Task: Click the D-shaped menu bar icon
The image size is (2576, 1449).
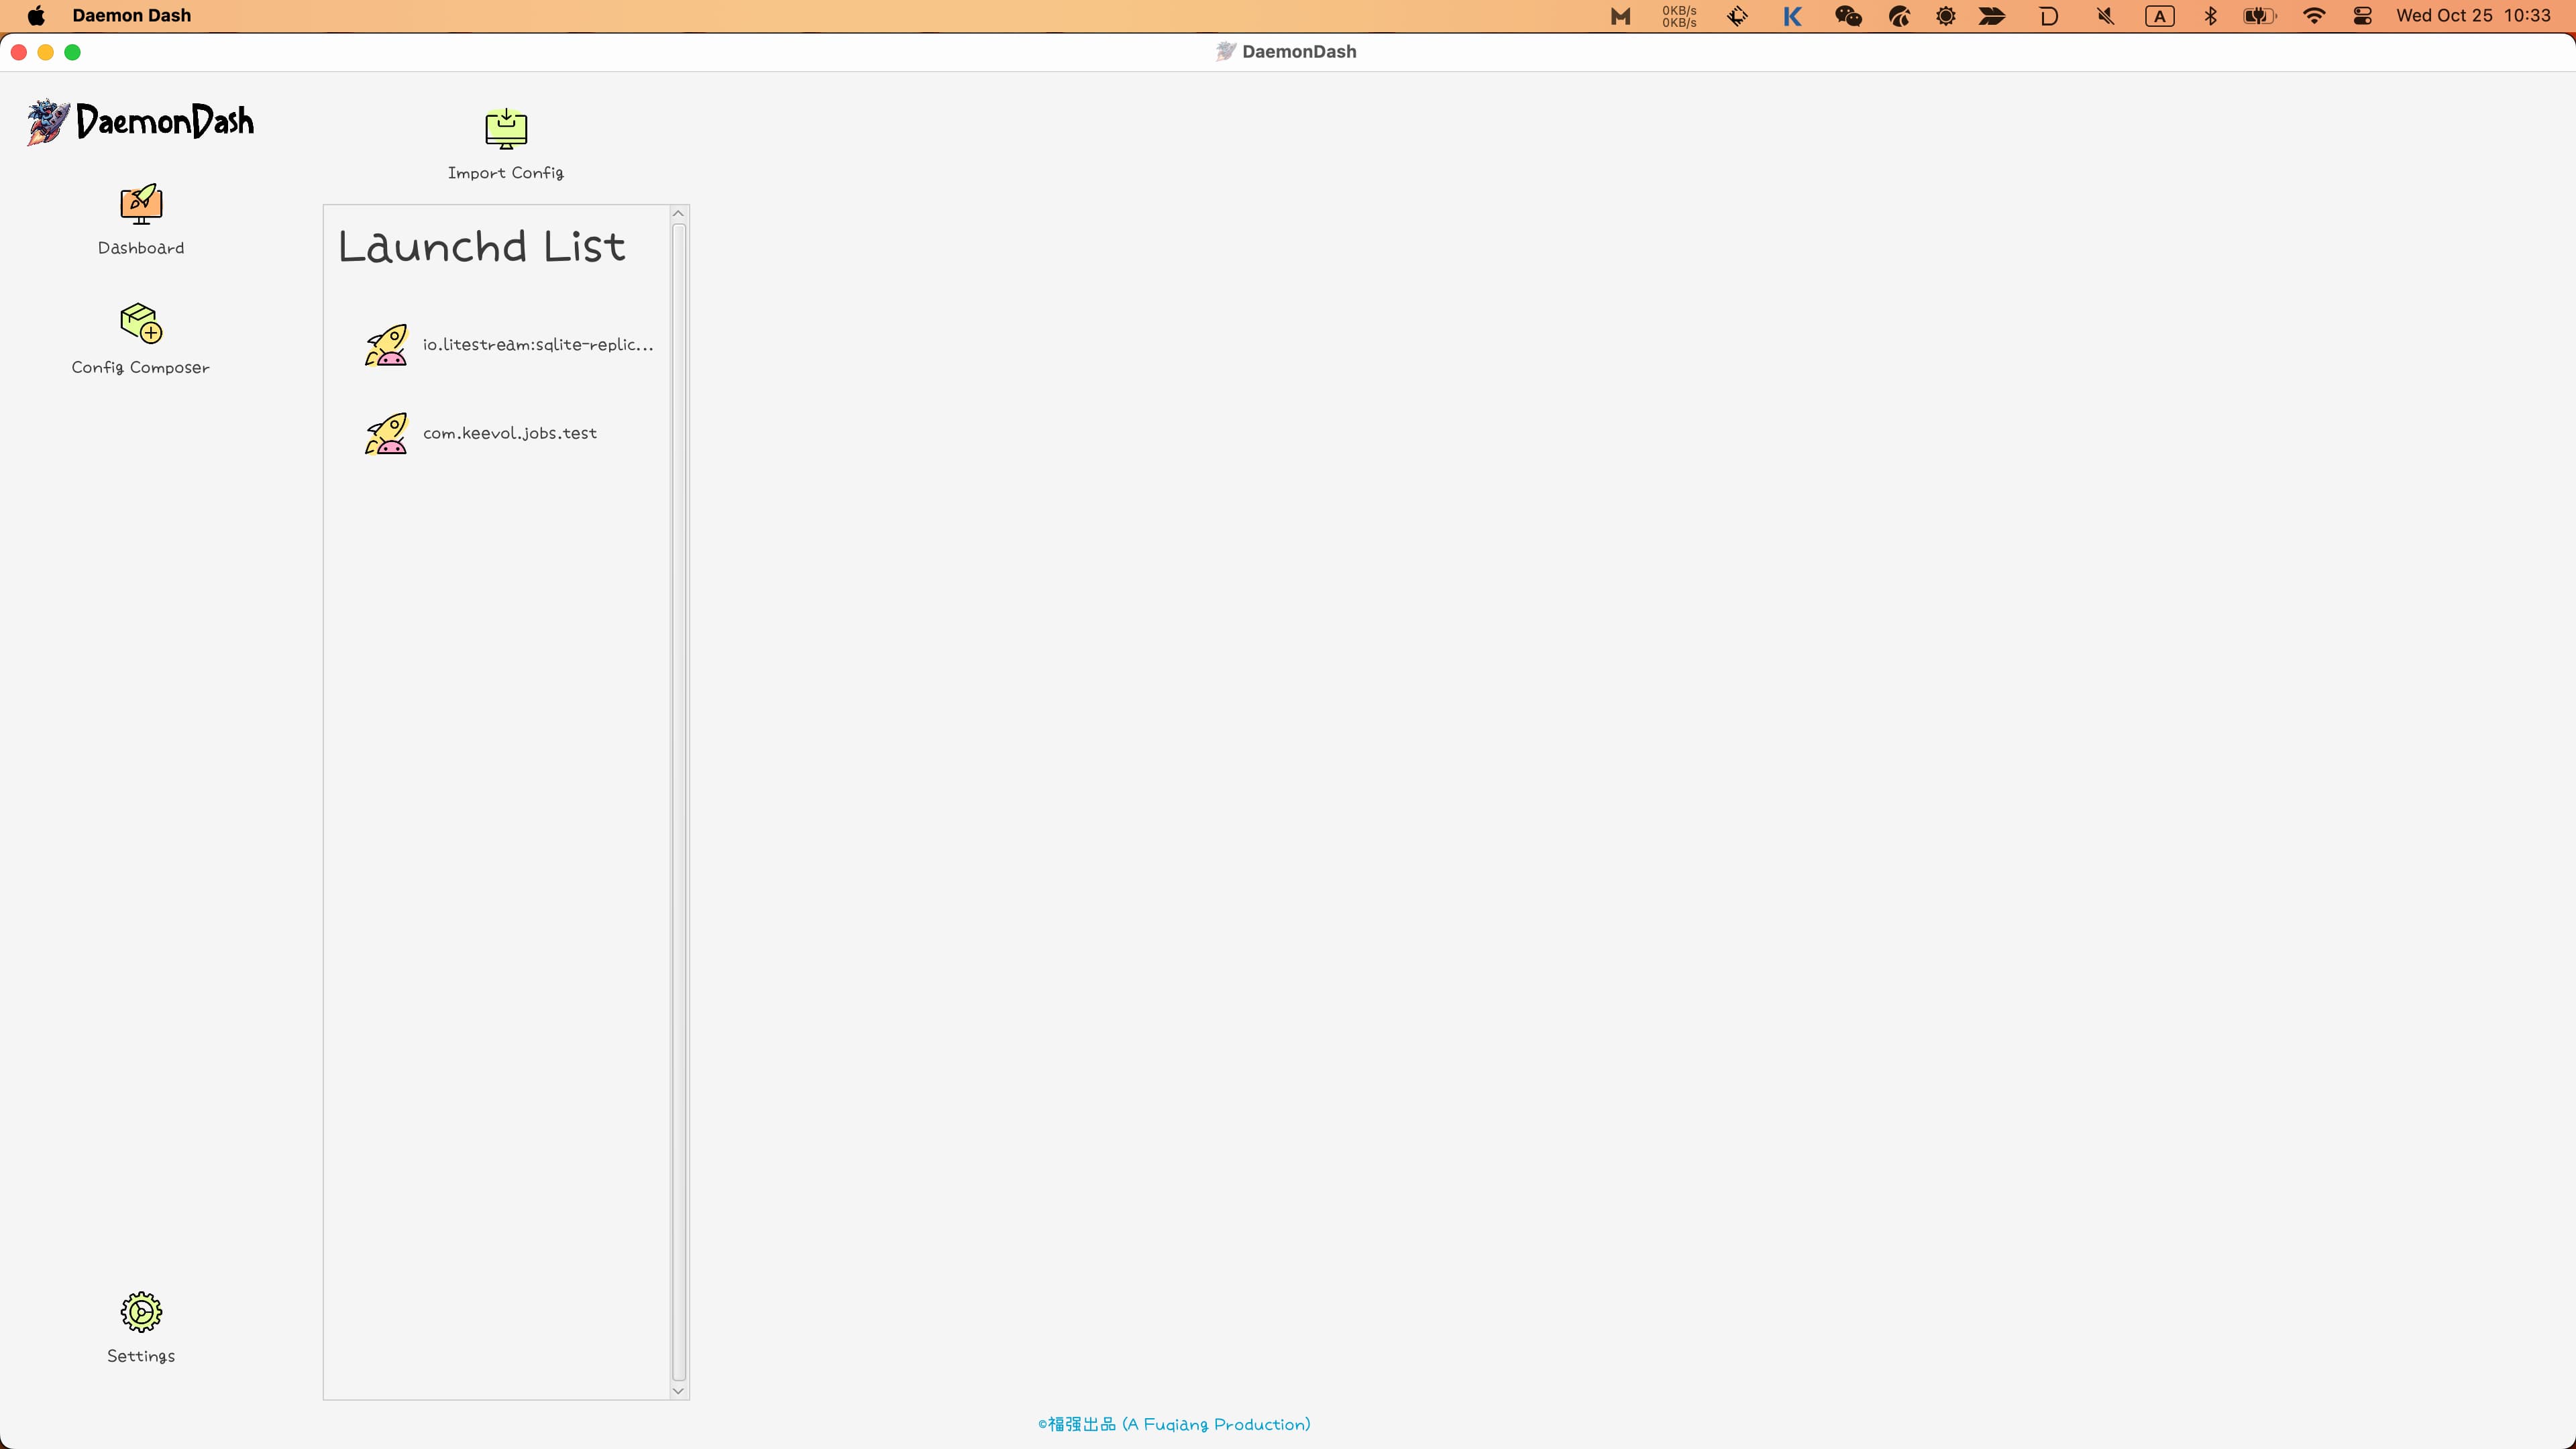Action: [2049, 16]
